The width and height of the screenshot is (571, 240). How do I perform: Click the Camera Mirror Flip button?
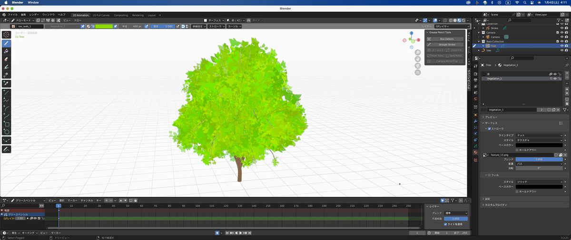click(x=445, y=61)
